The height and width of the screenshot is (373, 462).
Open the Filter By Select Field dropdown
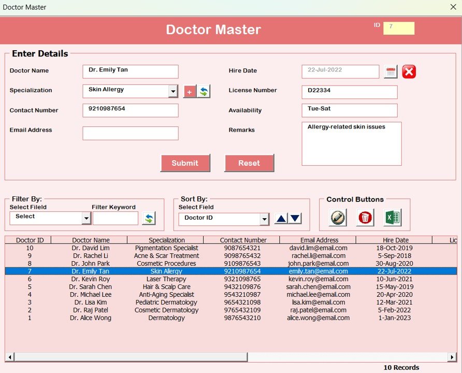tap(86, 218)
